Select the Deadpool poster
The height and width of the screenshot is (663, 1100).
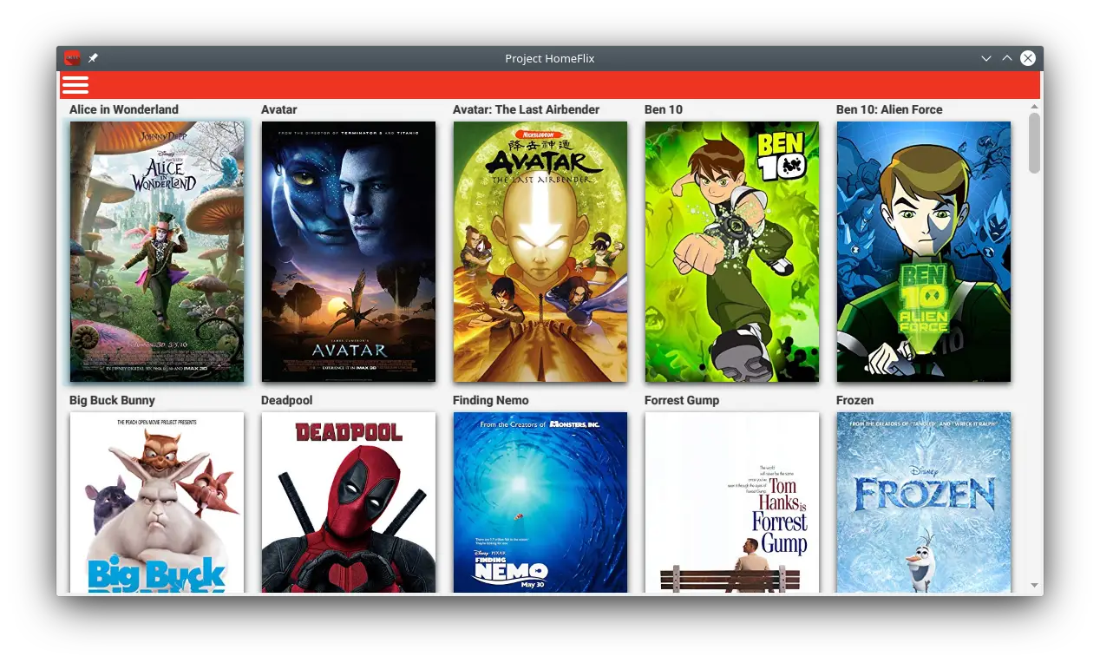click(x=349, y=502)
